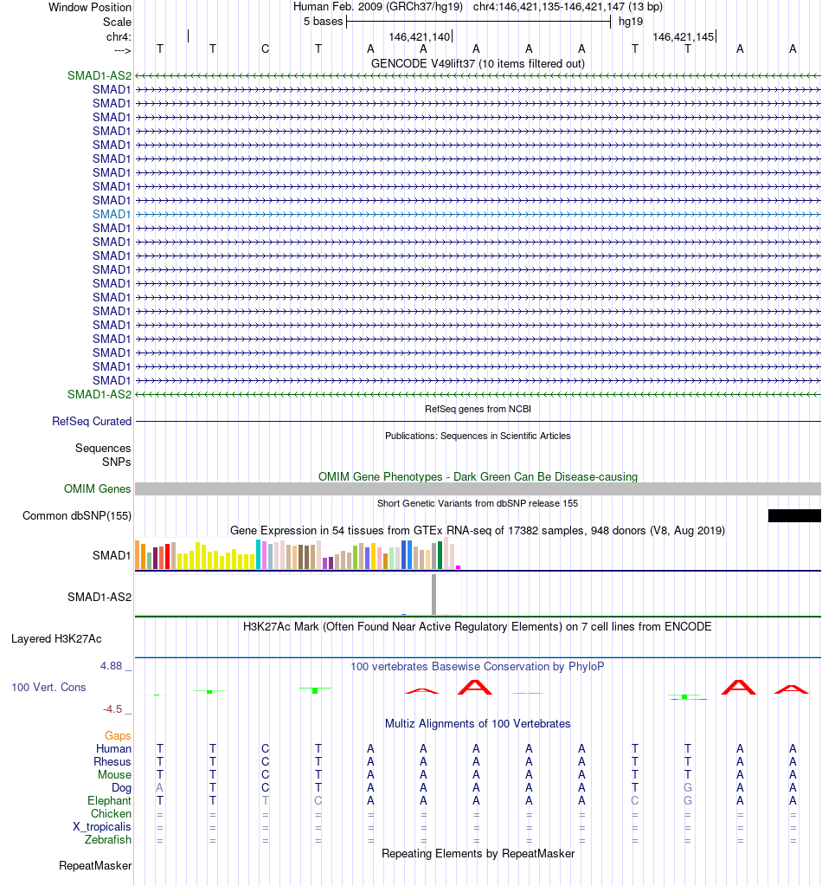Click the magenta bar in SMAD1 GTEx chart
822x886 pixels.
coord(459,566)
